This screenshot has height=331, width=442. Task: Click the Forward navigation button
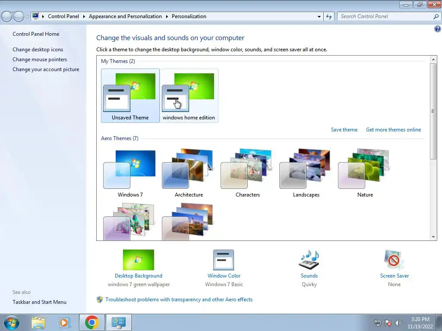coord(19,17)
